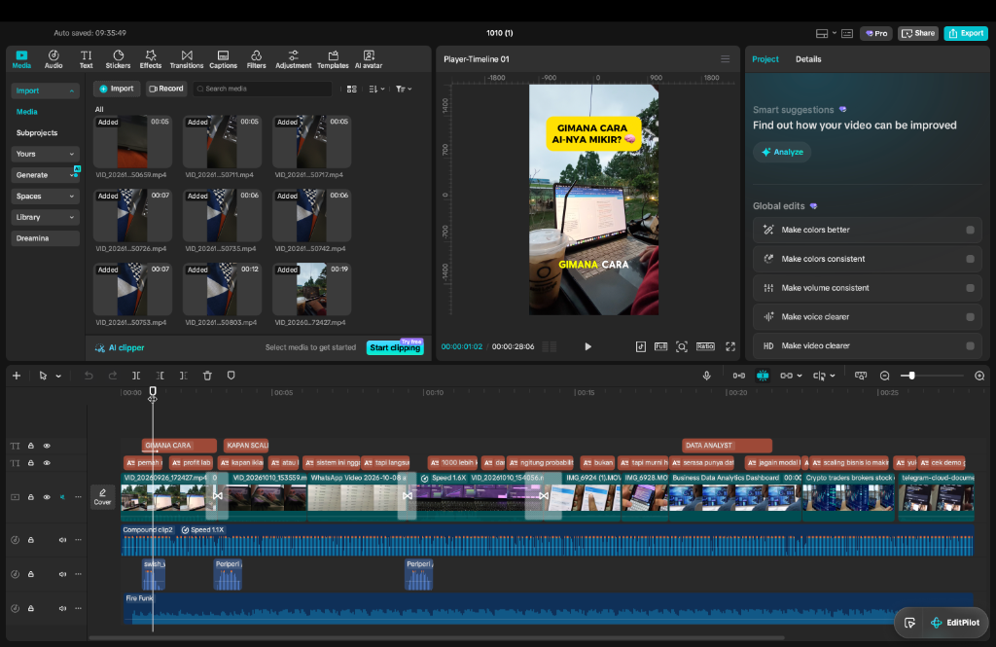Collapse the Import section
This screenshot has width=996, height=647.
(x=45, y=90)
